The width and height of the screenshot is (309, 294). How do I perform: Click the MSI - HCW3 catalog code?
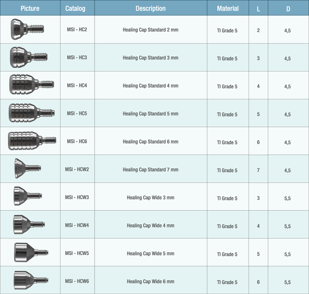pos(77,197)
